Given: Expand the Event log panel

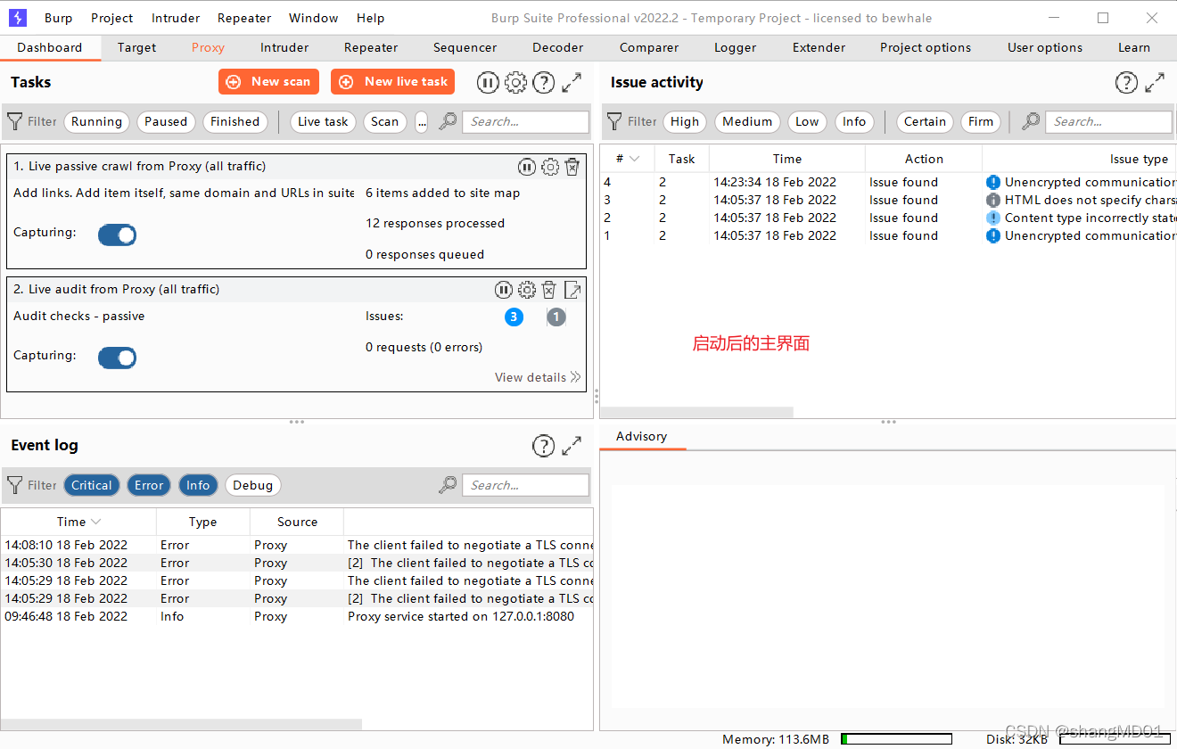Looking at the screenshot, I should point(572,446).
